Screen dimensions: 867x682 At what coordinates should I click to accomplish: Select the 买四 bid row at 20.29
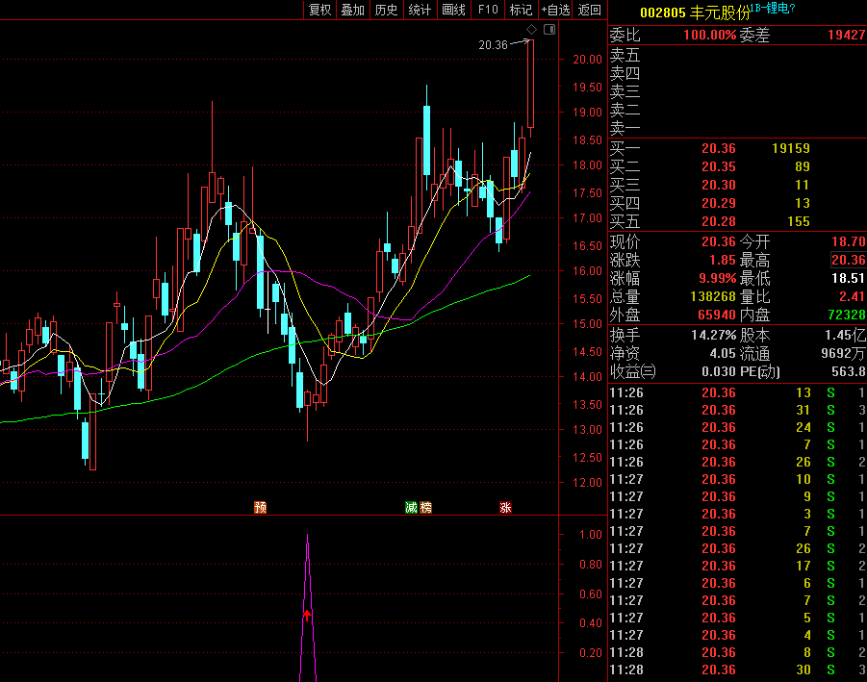737,203
